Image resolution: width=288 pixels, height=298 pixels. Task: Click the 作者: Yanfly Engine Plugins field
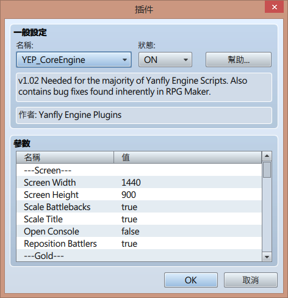tap(144, 115)
